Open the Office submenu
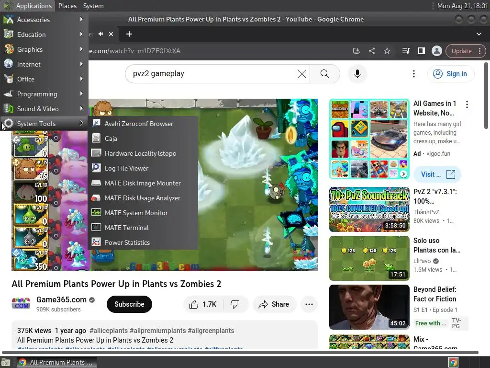Screen dimensions: 490x368 [x=44, y=79]
